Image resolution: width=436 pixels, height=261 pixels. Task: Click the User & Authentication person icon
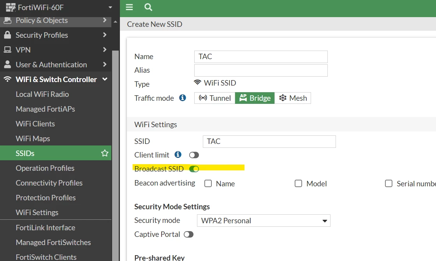pos(7,64)
